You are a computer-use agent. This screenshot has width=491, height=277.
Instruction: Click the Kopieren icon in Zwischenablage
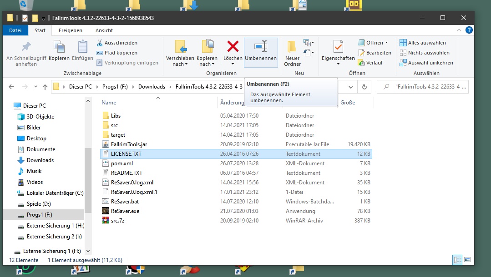(x=59, y=46)
